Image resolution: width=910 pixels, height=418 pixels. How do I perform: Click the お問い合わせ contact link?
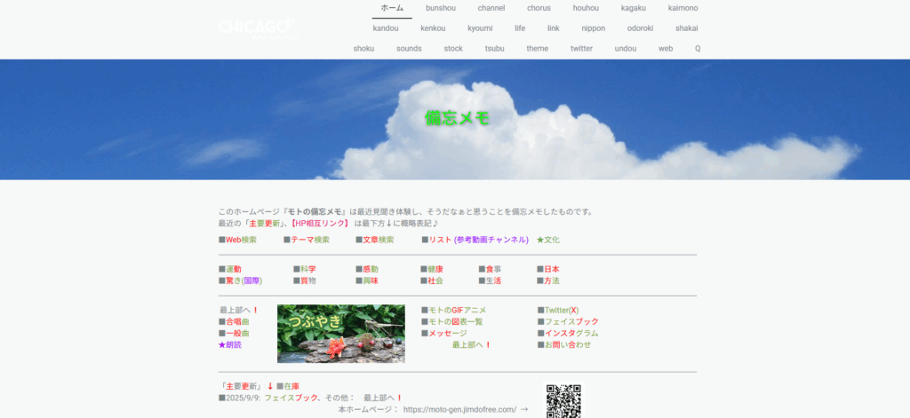(567, 344)
